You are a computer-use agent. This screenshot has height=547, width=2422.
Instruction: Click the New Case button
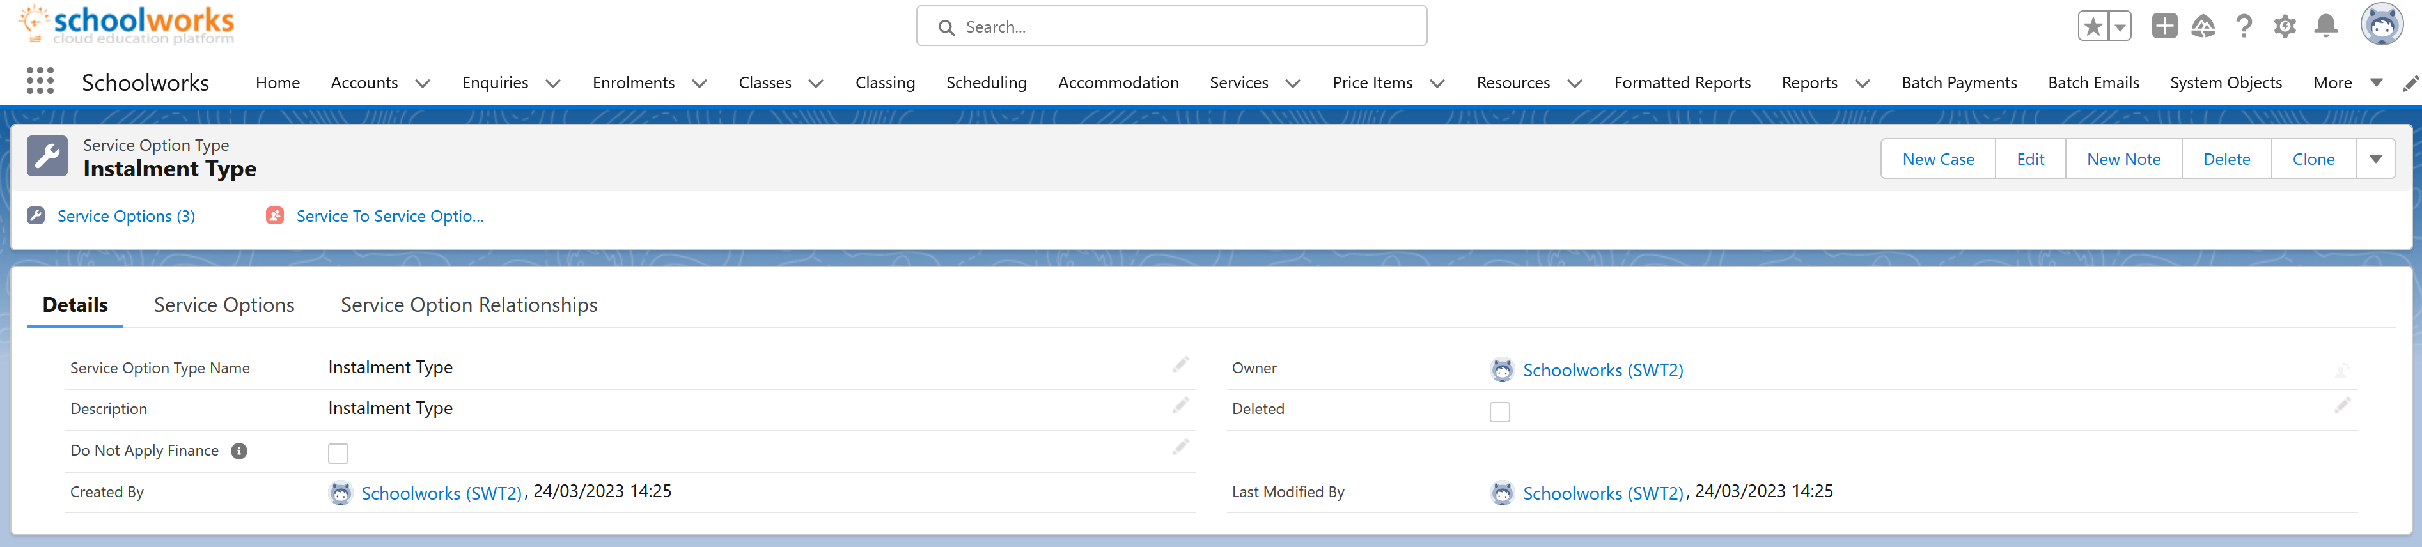pyautogui.click(x=1938, y=159)
